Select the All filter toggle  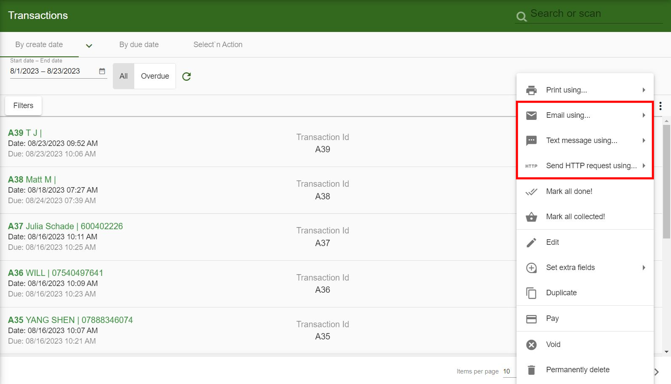pos(123,76)
